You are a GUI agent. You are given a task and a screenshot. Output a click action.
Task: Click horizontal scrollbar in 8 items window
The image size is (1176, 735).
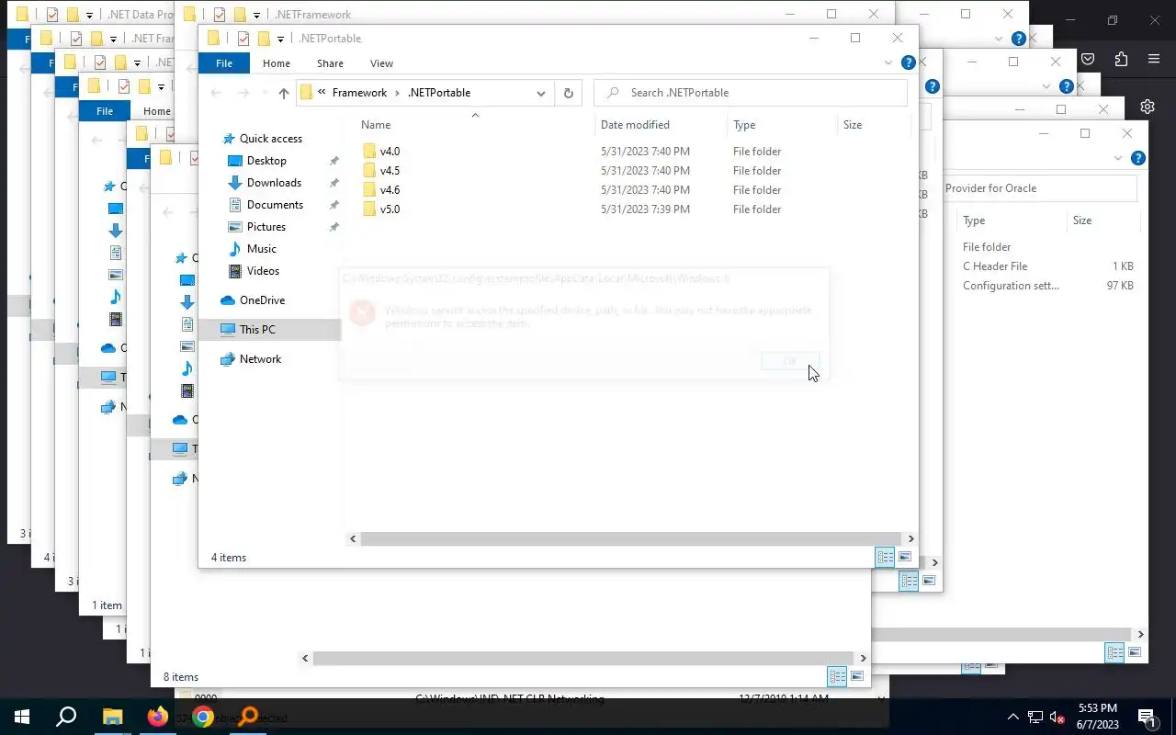click(584, 658)
